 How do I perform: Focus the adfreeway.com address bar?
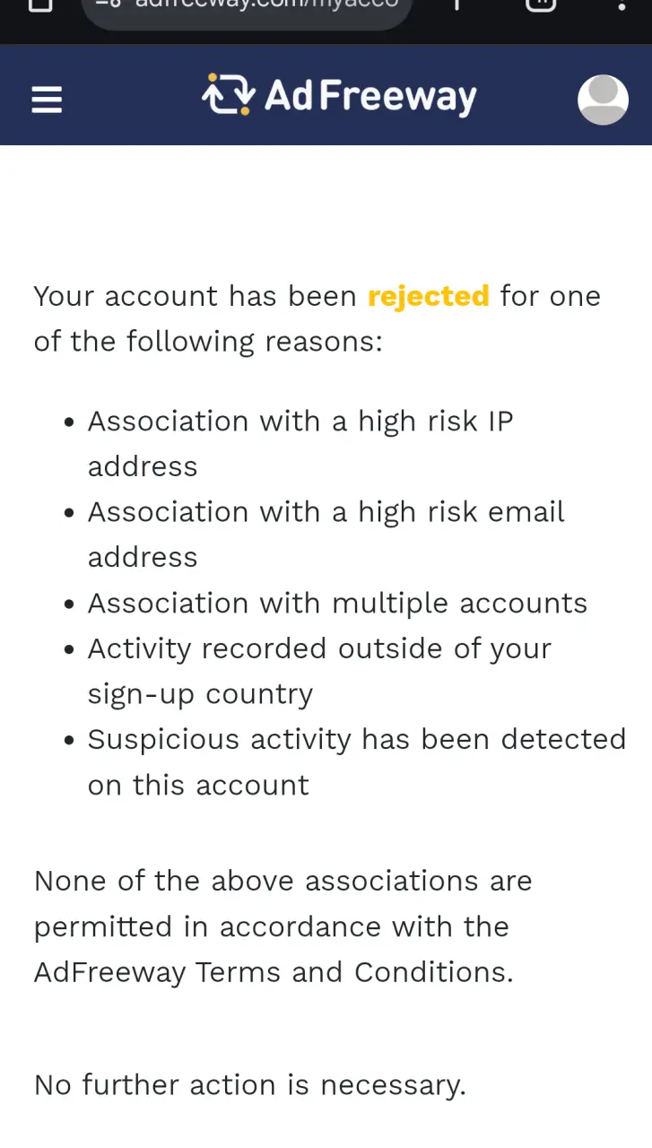tap(247, 7)
